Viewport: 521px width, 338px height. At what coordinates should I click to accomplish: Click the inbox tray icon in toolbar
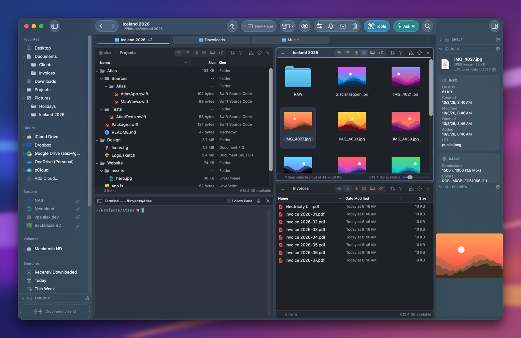click(x=343, y=26)
